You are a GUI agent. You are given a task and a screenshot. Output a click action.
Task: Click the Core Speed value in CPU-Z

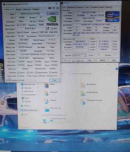(x=80, y=42)
